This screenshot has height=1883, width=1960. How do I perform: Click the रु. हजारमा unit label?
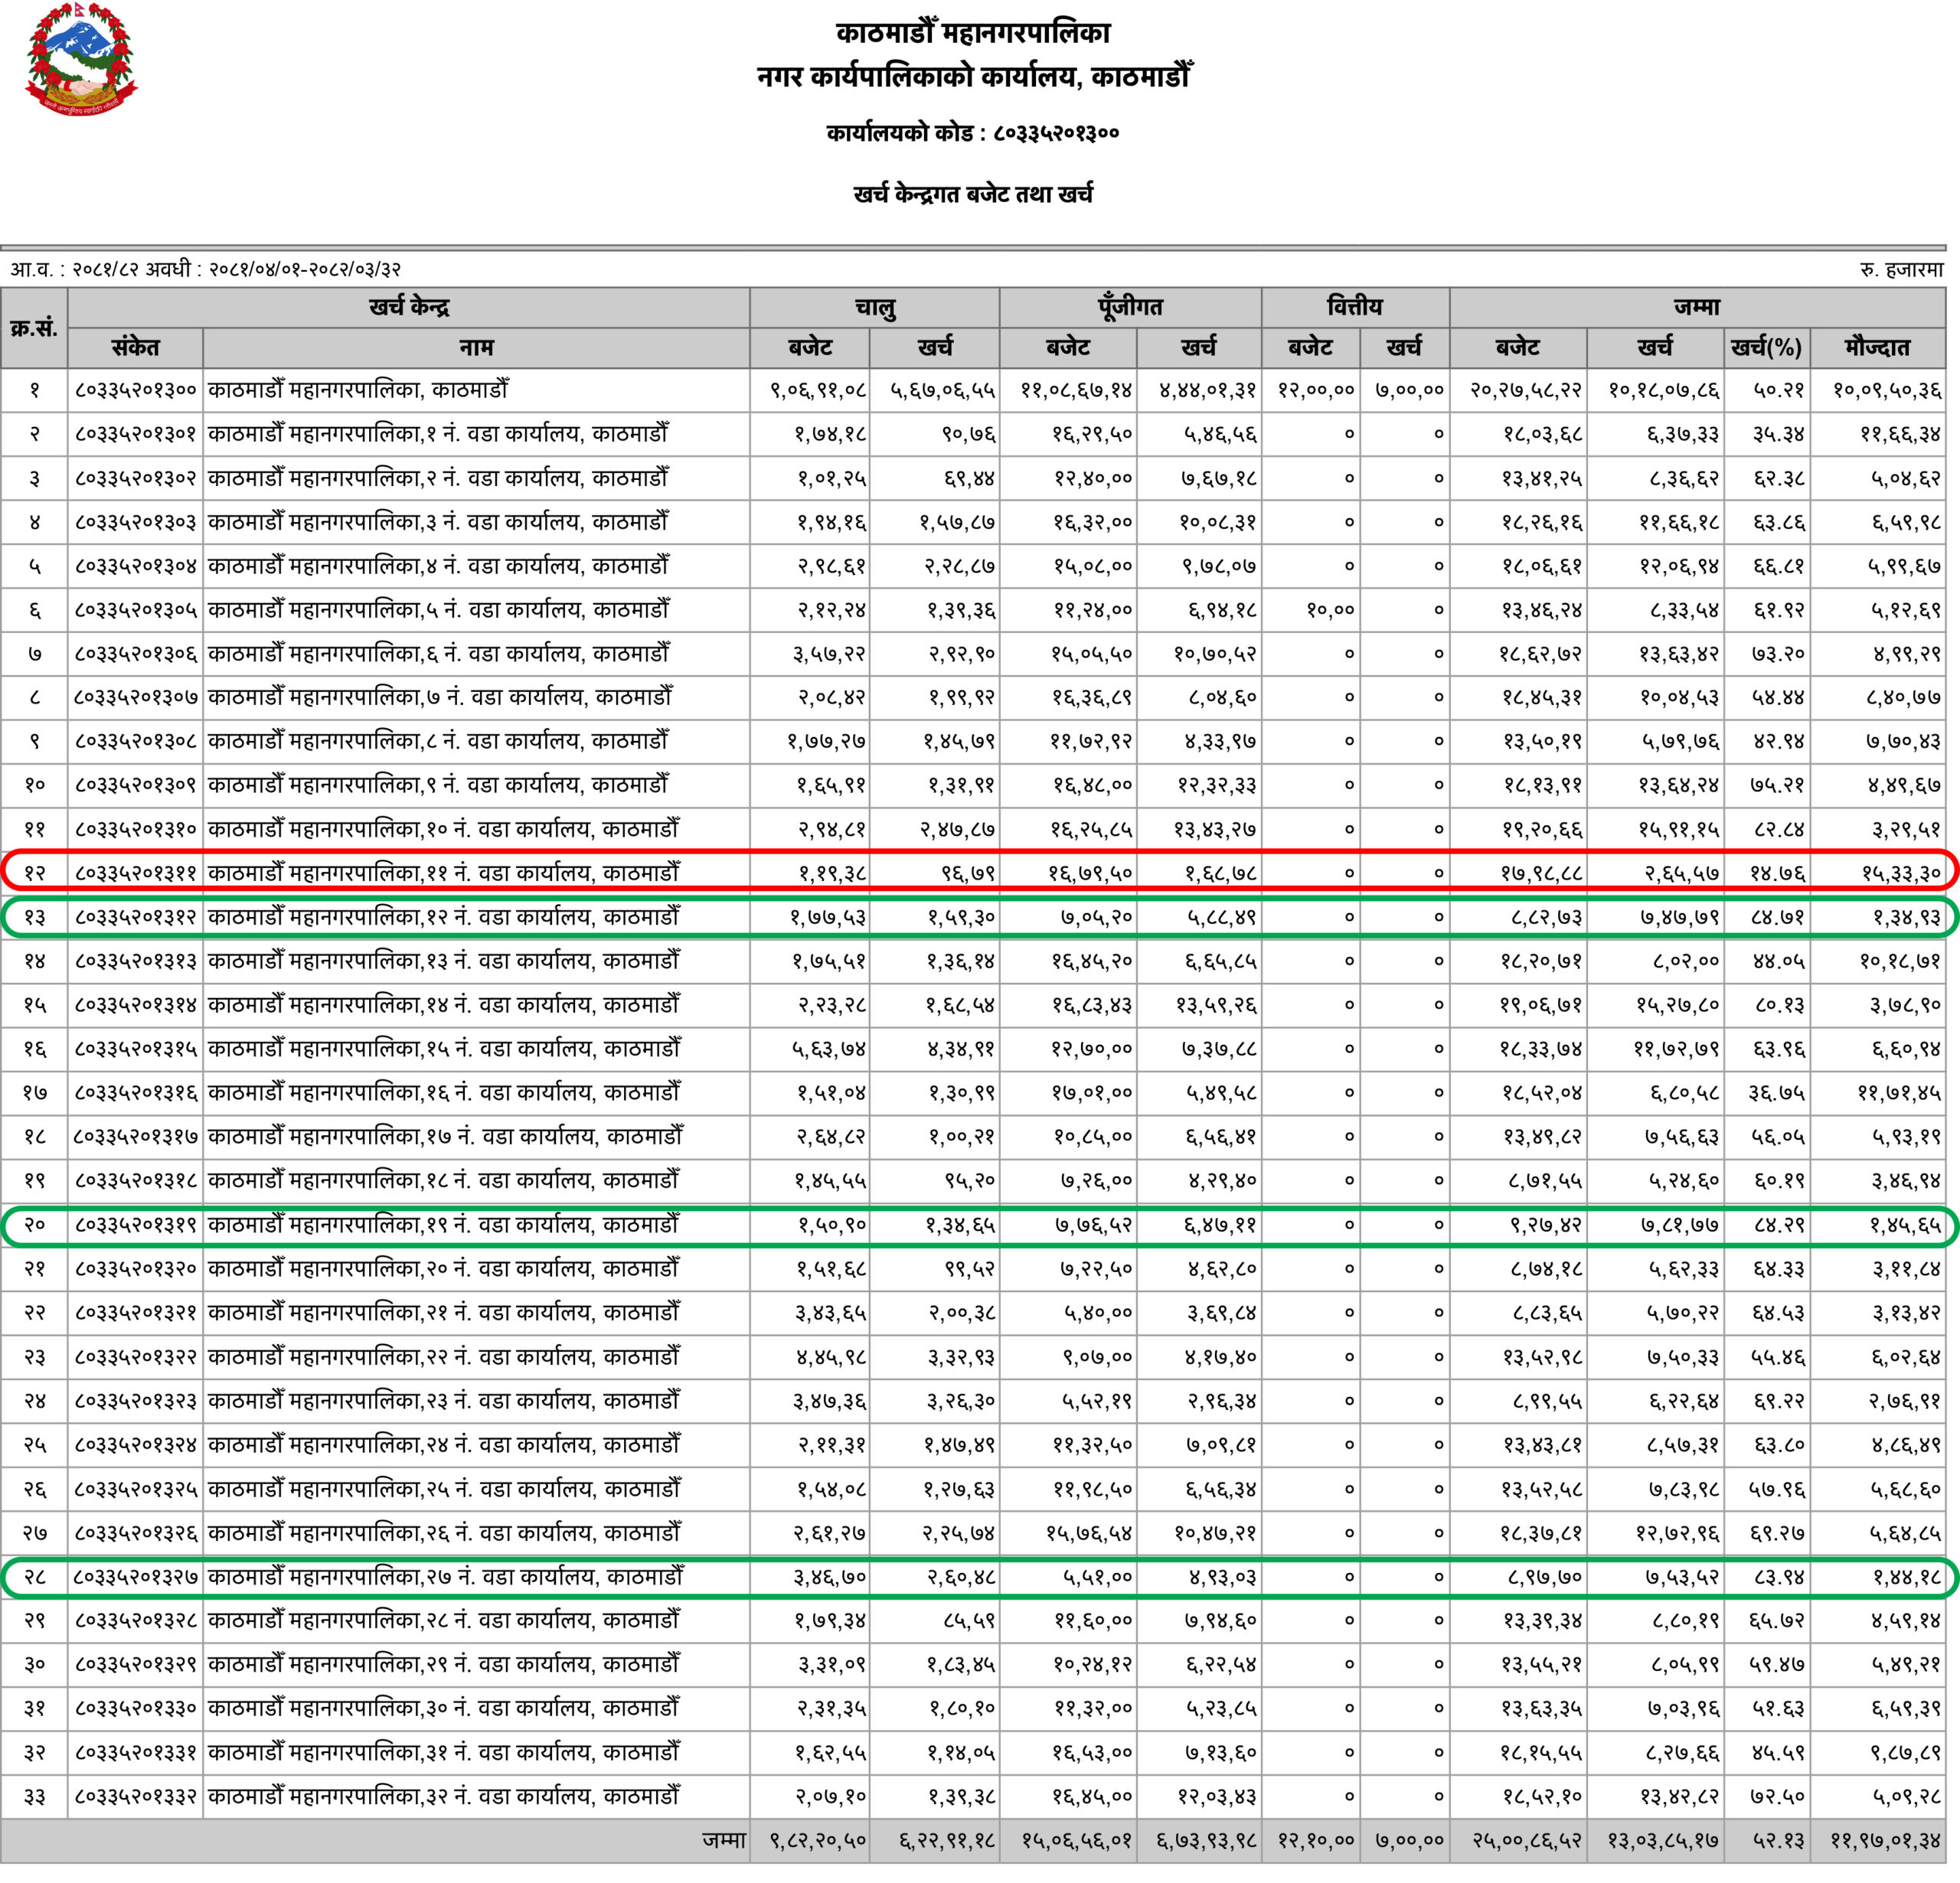point(1901,269)
